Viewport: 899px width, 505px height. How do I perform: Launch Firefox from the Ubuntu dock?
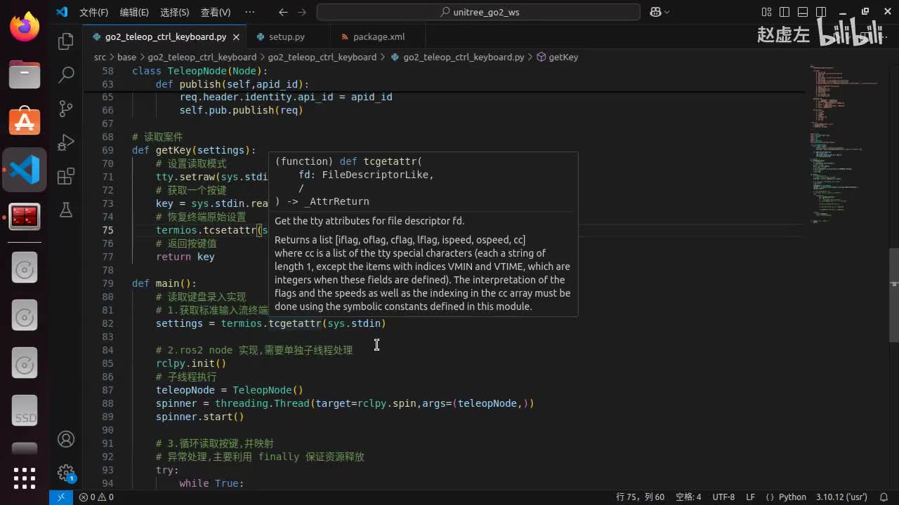25,28
